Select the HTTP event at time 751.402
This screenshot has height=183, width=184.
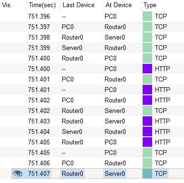point(92,100)
